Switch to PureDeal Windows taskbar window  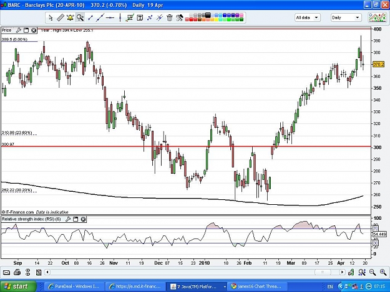74,286
